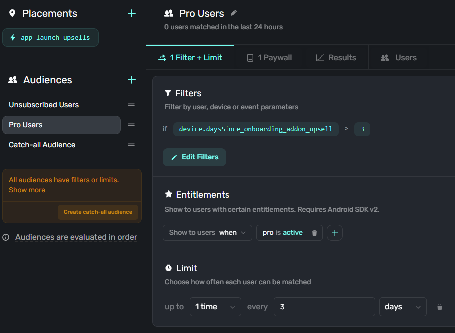The image size is (455, 333).
Task: Click drag handle beside Pro Users audience
Action: (131, 125)
